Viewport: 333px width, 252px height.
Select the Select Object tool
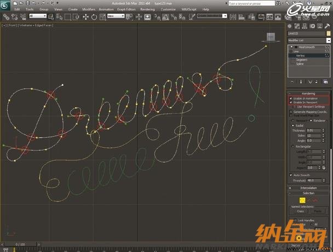point(51,17)
